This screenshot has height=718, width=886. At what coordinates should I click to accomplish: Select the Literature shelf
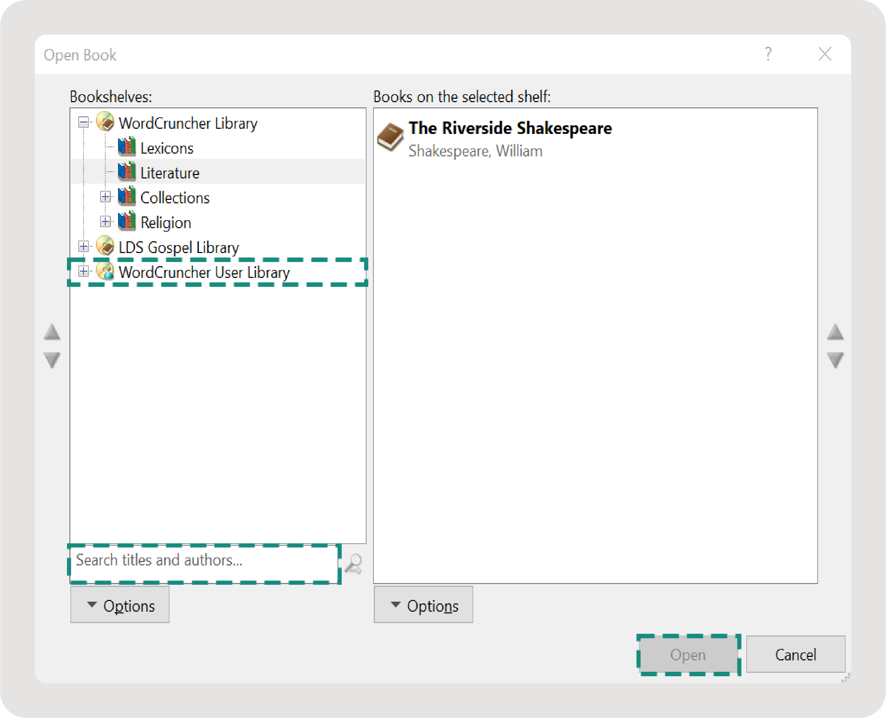tap(169, 173)
